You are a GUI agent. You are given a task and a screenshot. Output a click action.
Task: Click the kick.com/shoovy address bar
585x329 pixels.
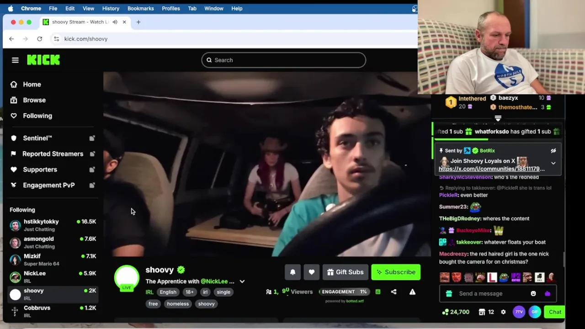pyautogui.click(x=86, y=39)
